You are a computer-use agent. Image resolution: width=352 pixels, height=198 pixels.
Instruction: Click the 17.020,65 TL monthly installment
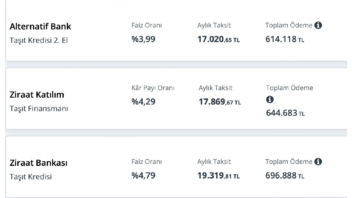(x=219, y=40)
